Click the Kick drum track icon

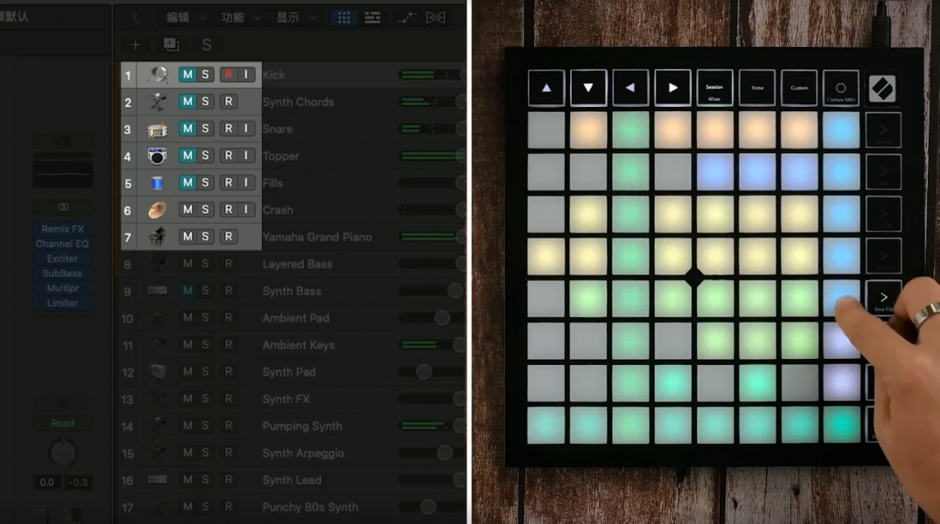[158, 75]
